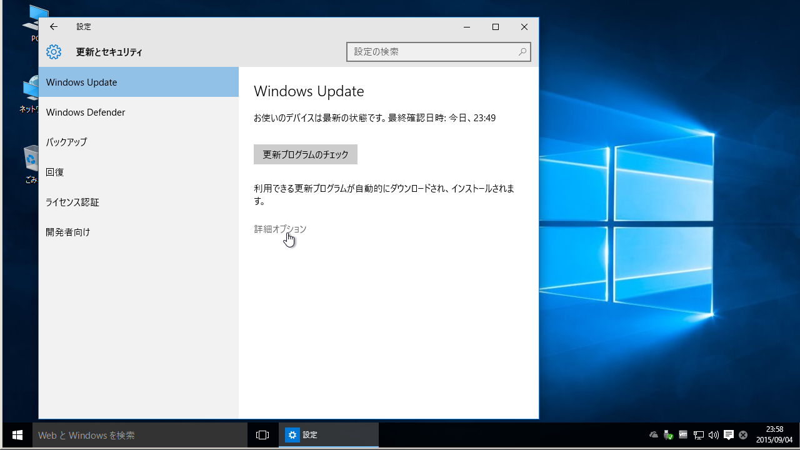800x450 pixels.
Task: Open the clock showing 23:58
Action: tap(774, 434)
